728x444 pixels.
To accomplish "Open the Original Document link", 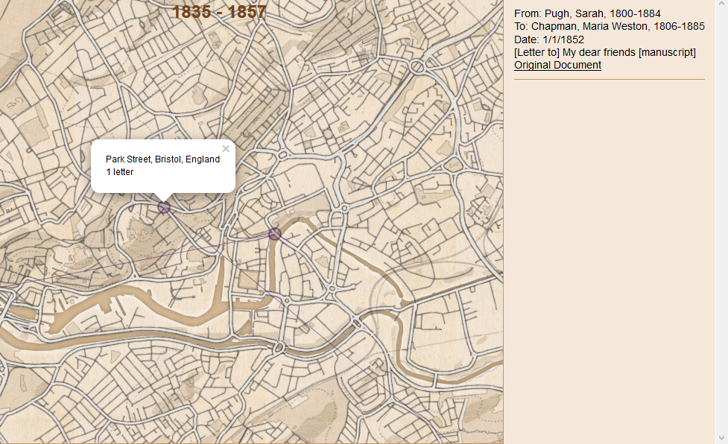I will (557, 65).
